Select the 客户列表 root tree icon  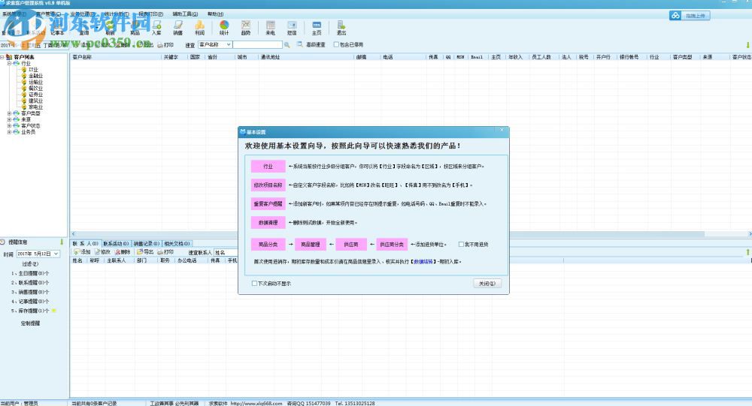(9, 57)
